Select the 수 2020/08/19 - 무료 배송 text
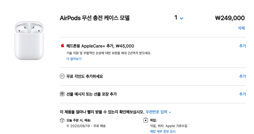254x134 pixels. 86,126
